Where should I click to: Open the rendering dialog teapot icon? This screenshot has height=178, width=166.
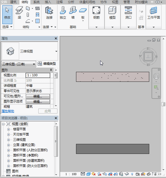(105, 174)
